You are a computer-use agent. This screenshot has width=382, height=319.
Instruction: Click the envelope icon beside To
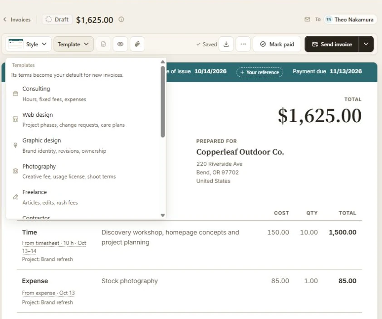[x=307, y=19]
